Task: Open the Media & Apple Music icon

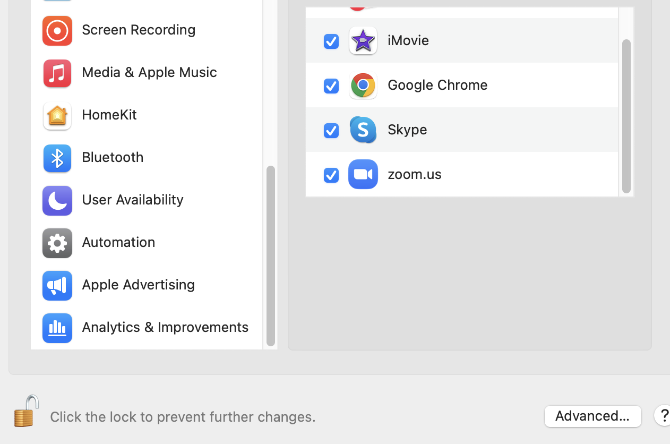Action: (x=57, y=73)
